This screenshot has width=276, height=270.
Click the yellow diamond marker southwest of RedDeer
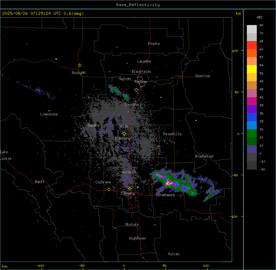point(136,90)
